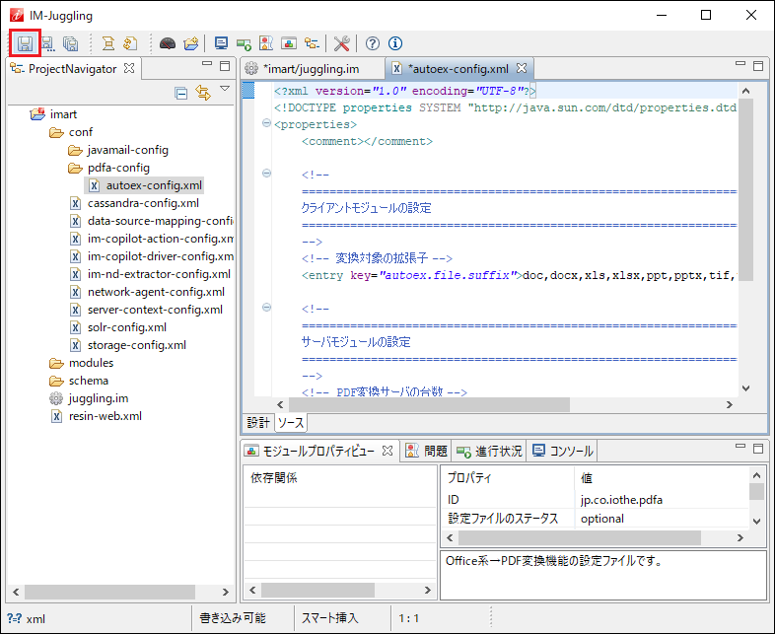
Task: Open help via the question mark icon
Action: pos(373,43)
